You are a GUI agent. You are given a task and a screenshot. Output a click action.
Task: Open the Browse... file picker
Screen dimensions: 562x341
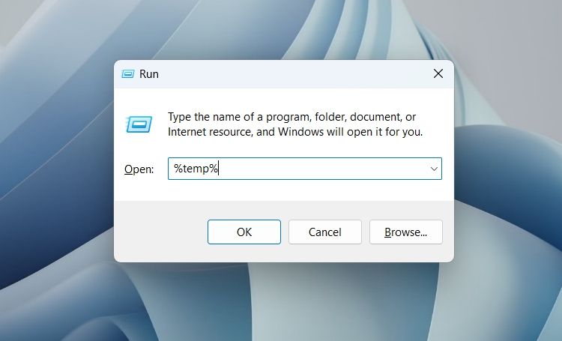pos(405,232)
